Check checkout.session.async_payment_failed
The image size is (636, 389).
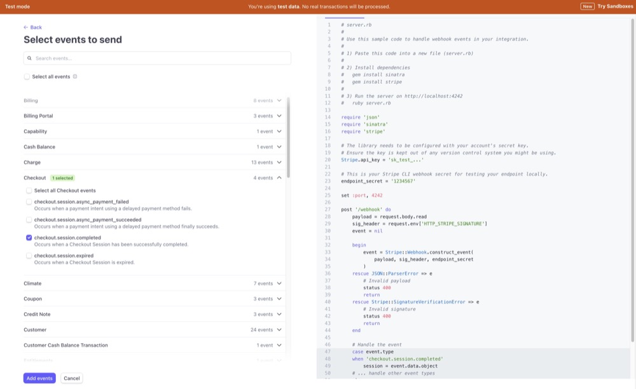pyautogui.click(x=29, y=201)
